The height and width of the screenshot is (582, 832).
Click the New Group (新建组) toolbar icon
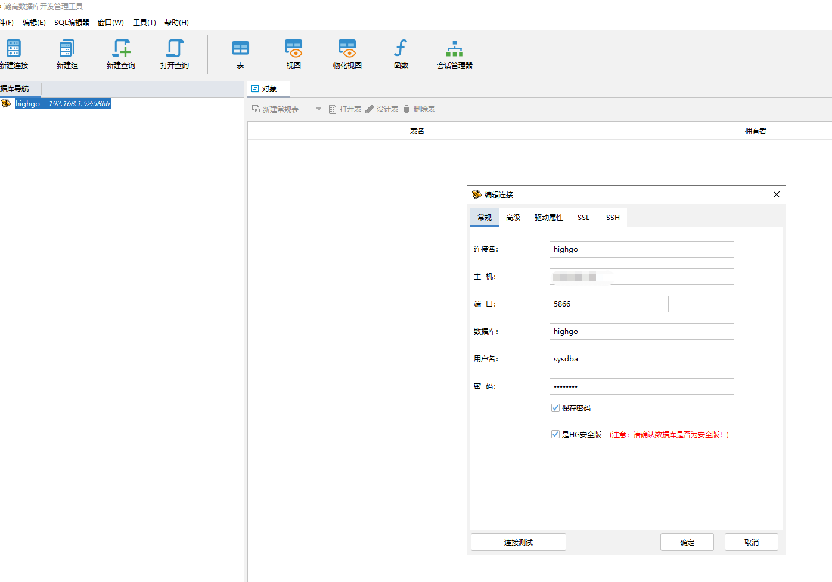[67, 48]
